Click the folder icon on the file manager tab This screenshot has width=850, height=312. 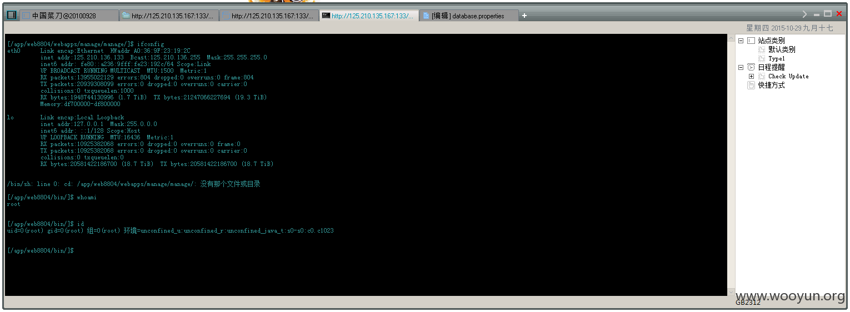click(x=126, y=16)
